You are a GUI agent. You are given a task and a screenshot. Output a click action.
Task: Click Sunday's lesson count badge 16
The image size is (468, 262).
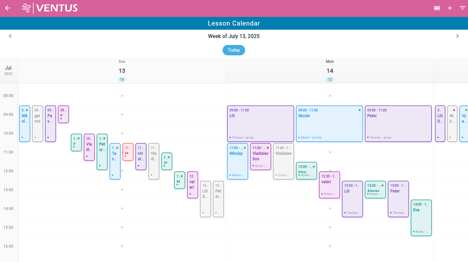(122, 79)
